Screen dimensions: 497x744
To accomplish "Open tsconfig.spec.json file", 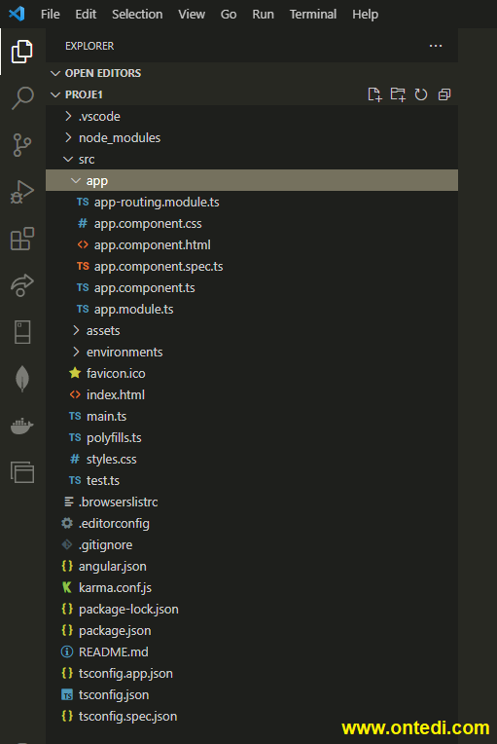I will click(252, 716).
